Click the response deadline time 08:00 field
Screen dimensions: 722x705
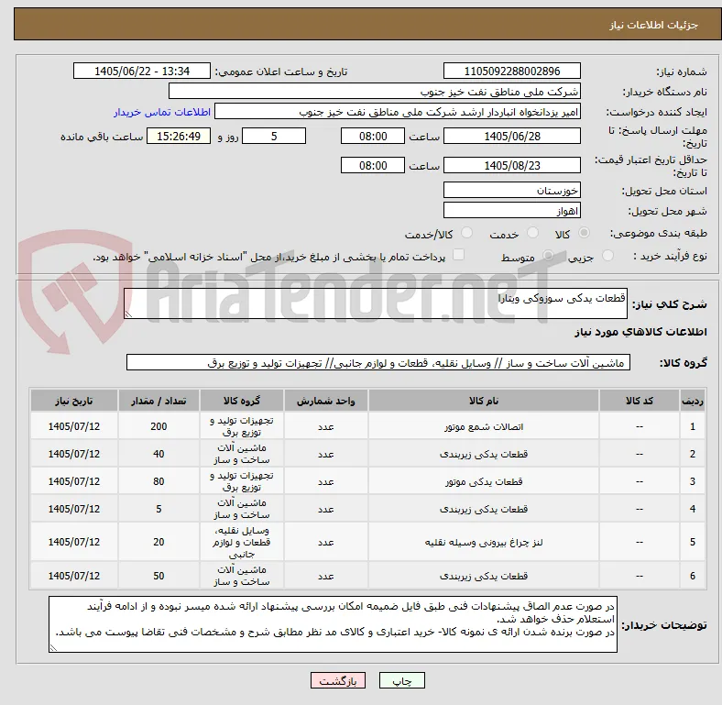[x=373, y=137]
